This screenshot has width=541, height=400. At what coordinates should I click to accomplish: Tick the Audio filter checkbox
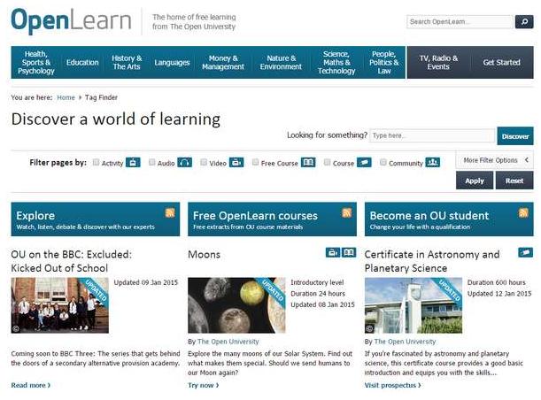[x=151, y=162]
